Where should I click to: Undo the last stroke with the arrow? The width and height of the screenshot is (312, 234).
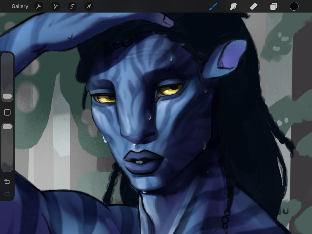(7, 181)
